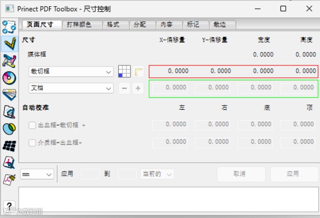Click 左 field in 介质框=出血框 row
Screen dimensions: 320x218
click(x=170, y=142)
